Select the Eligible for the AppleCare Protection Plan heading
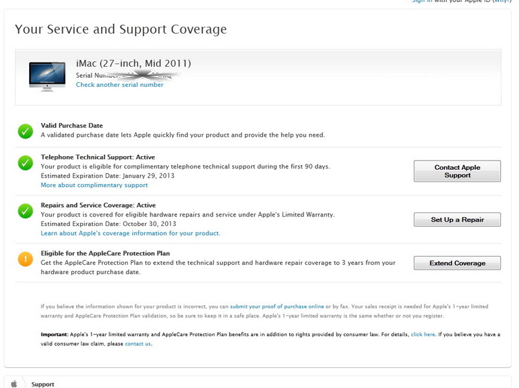 click(105, 253)
